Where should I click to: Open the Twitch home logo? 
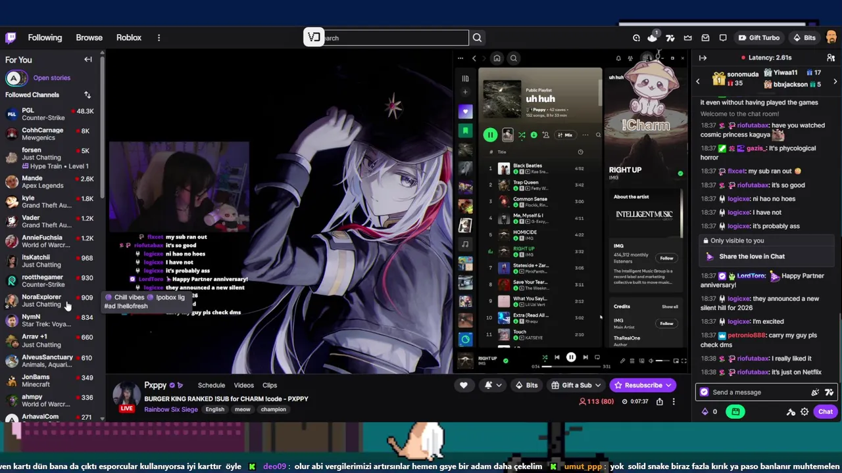(x=11, y=37)
